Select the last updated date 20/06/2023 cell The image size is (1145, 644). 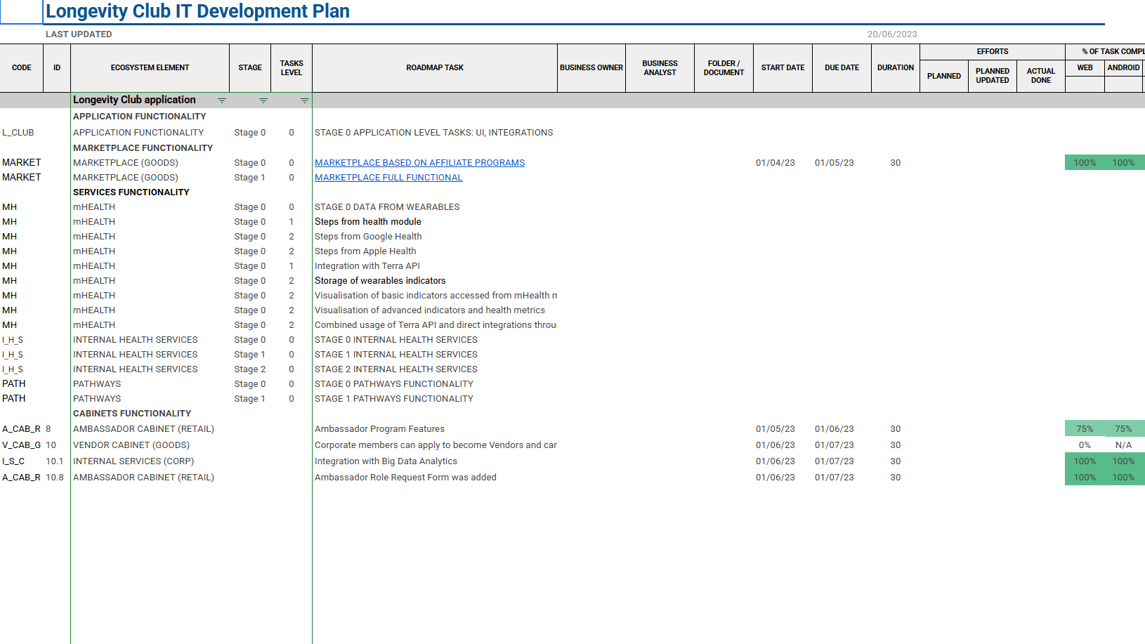[891, 34]
